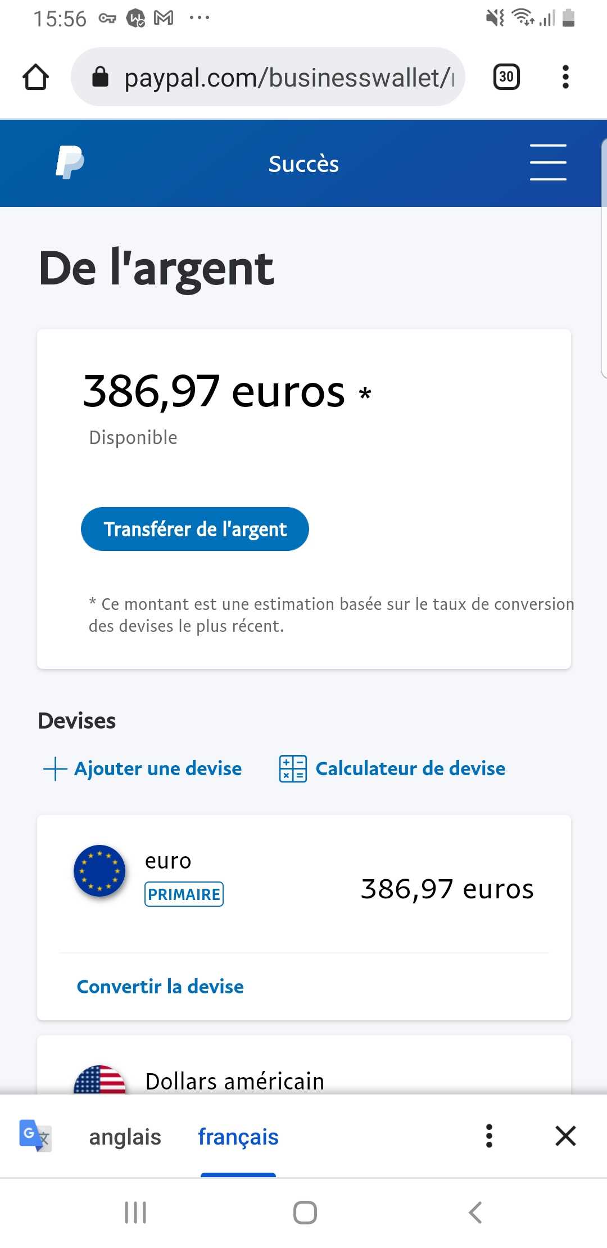Open Chrome's three-dot overflow menu
Image resolution: width=607 pixels, height=1248 pixels.
point(565,77)
